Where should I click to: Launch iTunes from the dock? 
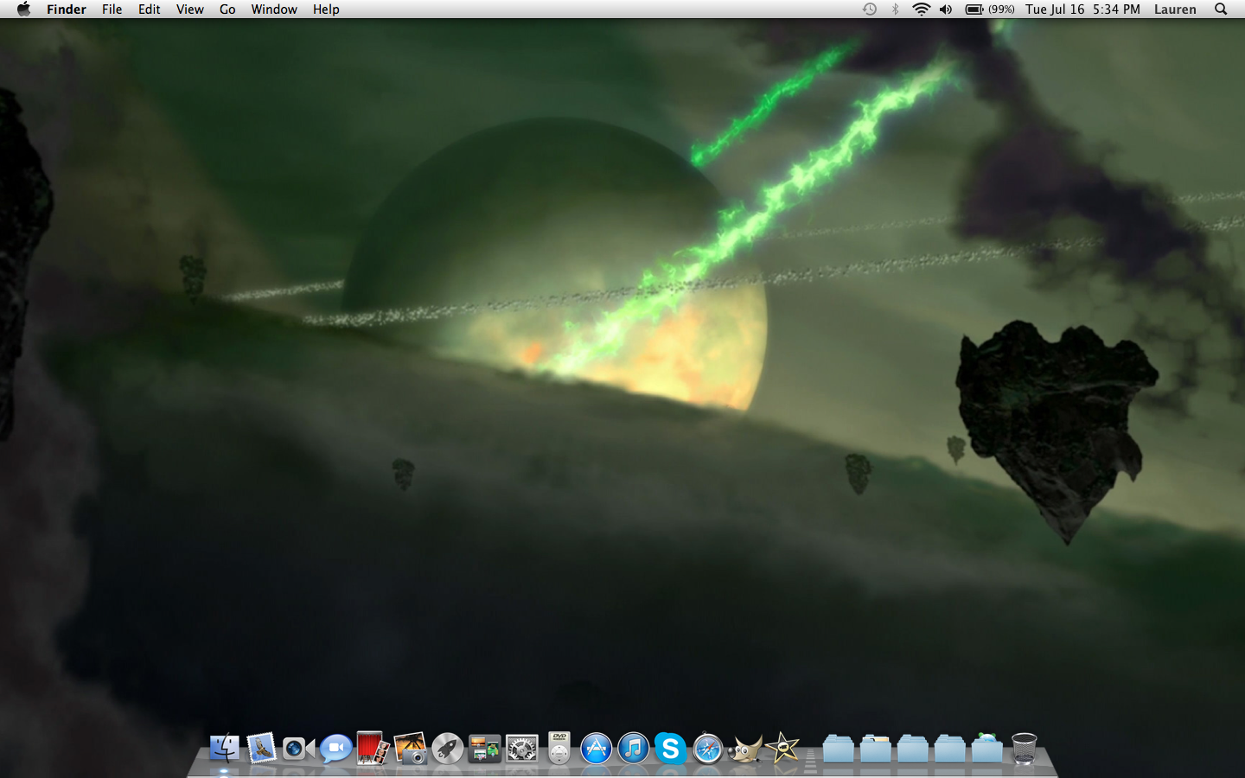point(633,748)
